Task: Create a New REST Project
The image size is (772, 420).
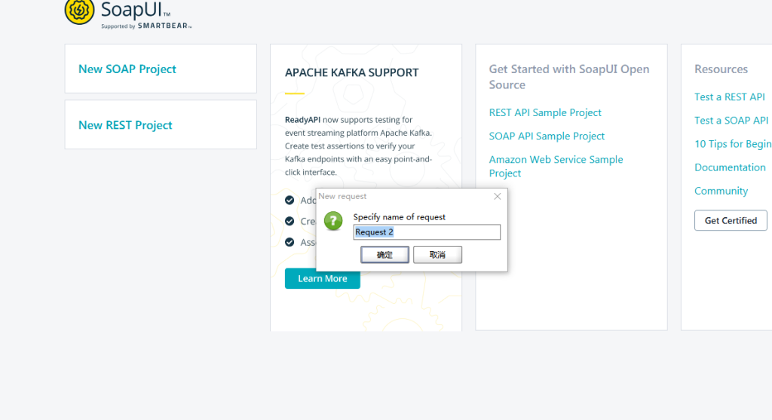Action: [126, 125]
